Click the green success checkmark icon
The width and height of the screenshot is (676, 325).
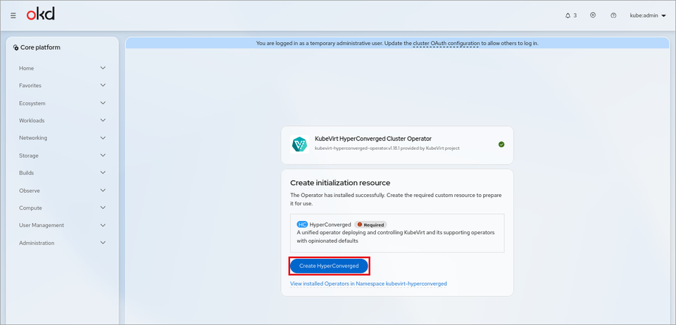click(501, 145)
